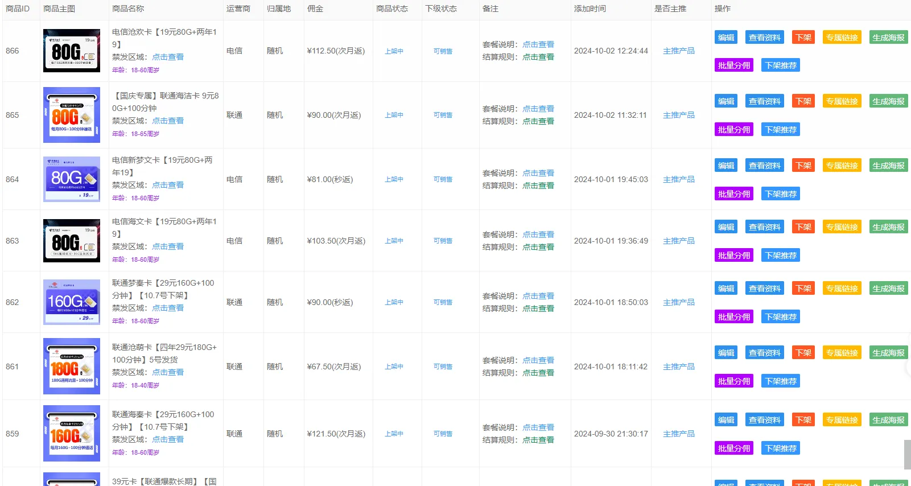This screenshot has height=486, width=911.
Task: Click 商品名称 column header
Action: (x=128, y=9)
